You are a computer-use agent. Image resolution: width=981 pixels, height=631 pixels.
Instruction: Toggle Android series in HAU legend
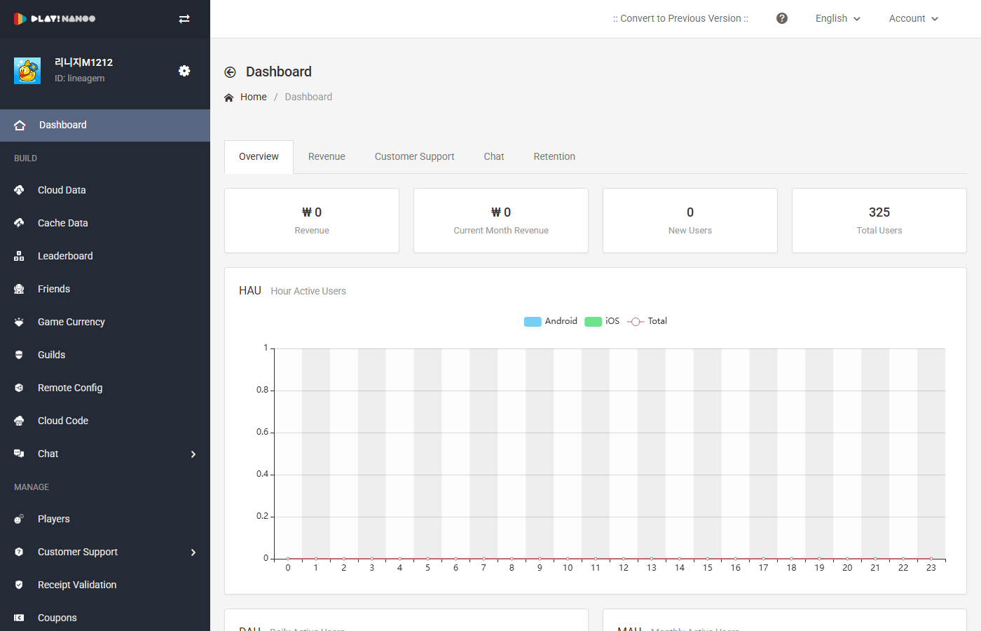tap(551, 321)
